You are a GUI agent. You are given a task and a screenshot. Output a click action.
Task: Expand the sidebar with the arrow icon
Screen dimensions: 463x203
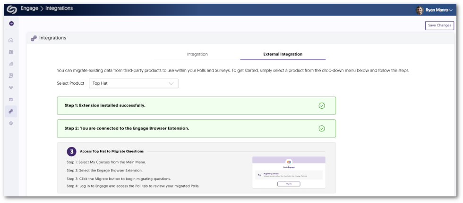[x=11, y=24]
